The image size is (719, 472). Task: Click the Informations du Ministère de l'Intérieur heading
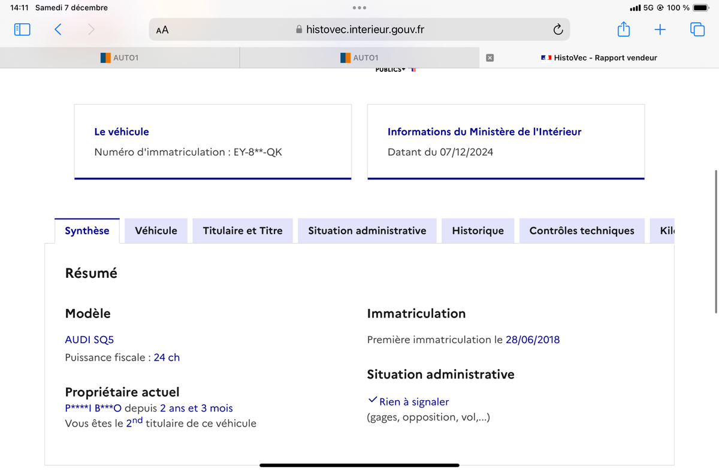point(485,132)
